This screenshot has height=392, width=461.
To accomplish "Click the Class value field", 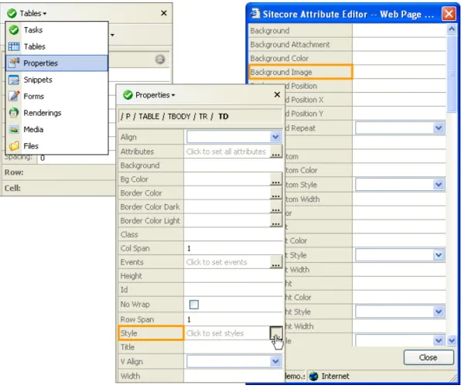I will pos(233,234).
